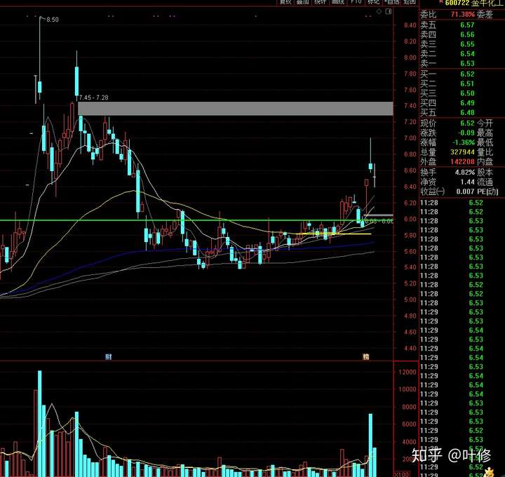This screenshot has width=505, height=477.
Task: Click the tallest cyan volume bar on the left
Action: pos(39,424)
